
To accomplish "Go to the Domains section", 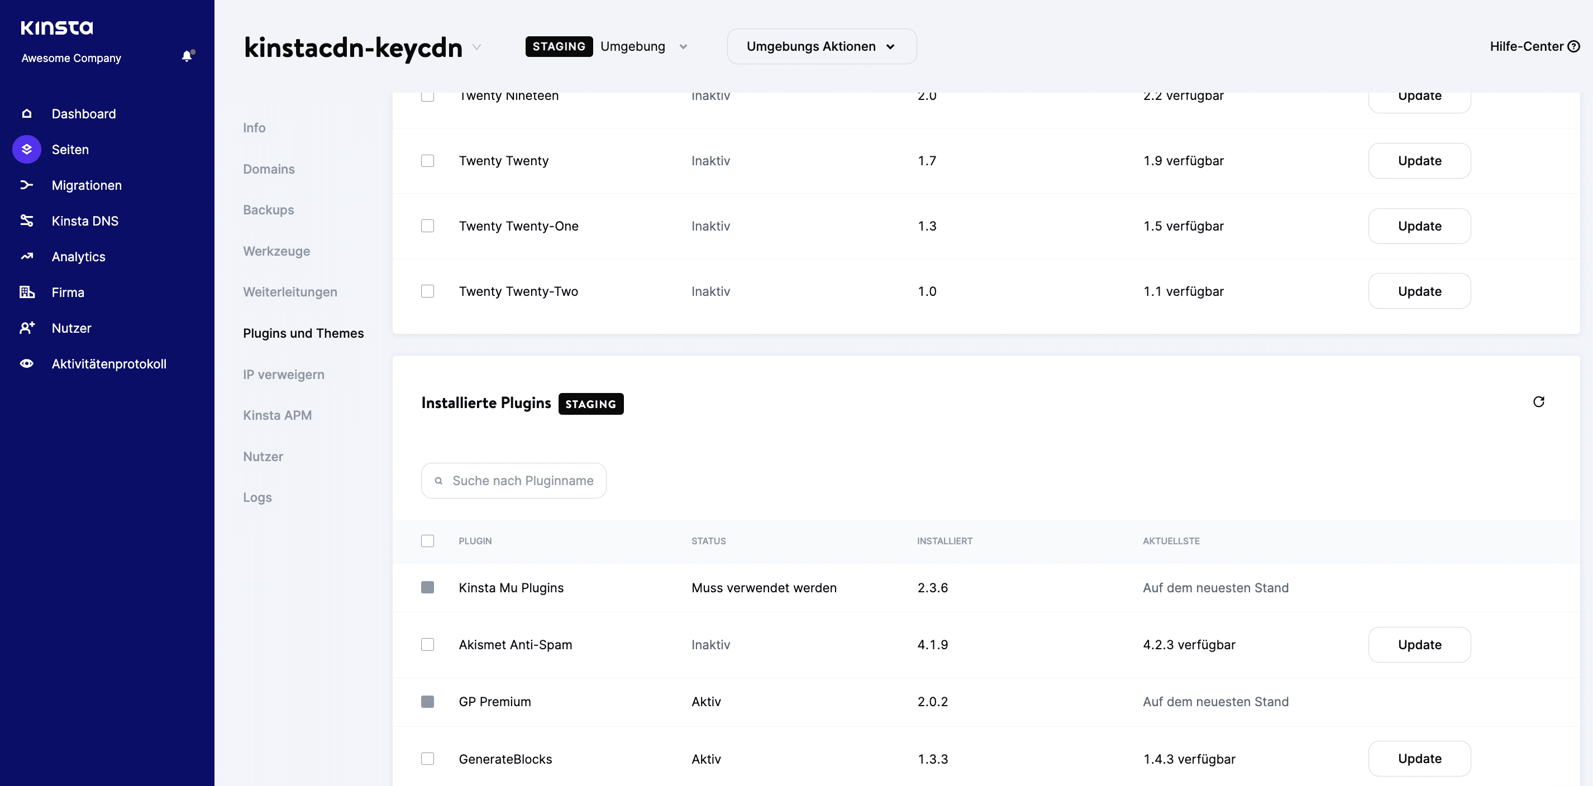I will [x=269, y=169].
